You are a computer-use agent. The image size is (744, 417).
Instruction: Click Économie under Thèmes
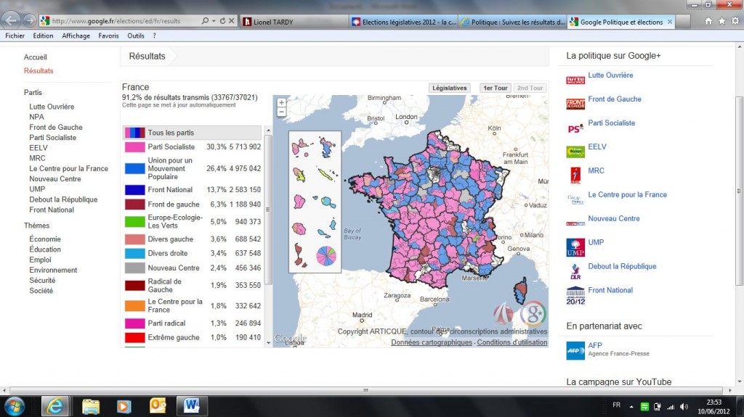(x=45, y=239)
